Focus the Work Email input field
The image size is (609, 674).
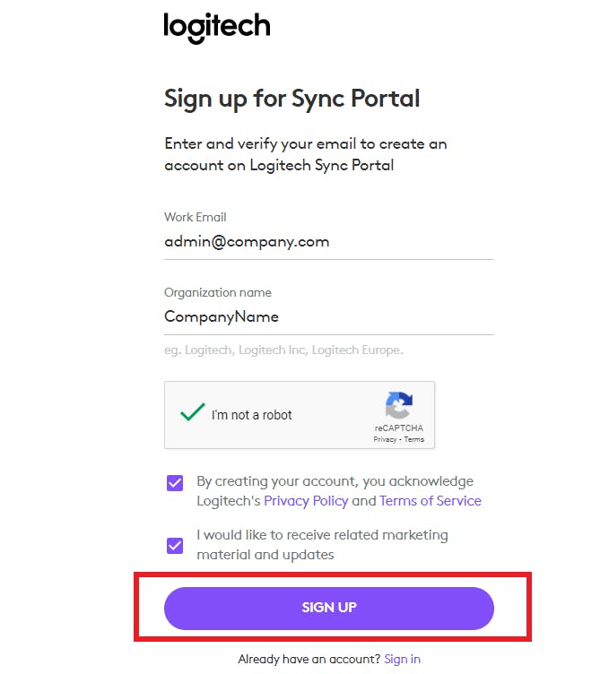coord(328,241)
